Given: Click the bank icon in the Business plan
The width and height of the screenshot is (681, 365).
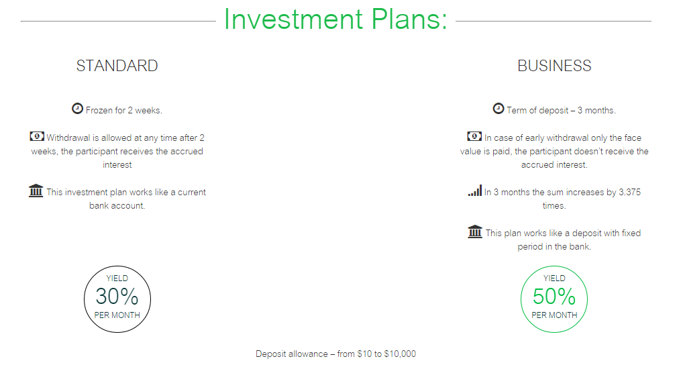Looking at the screenshot, I should tap(475, 231).
